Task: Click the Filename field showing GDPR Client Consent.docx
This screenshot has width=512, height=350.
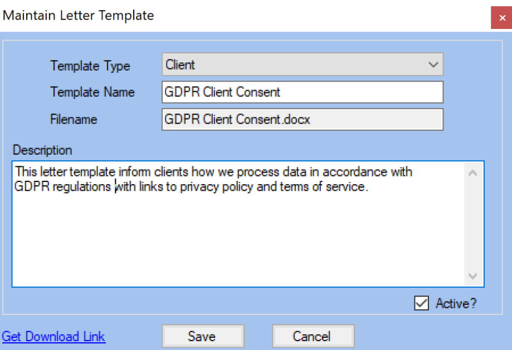Action: (x=302, y=119)
